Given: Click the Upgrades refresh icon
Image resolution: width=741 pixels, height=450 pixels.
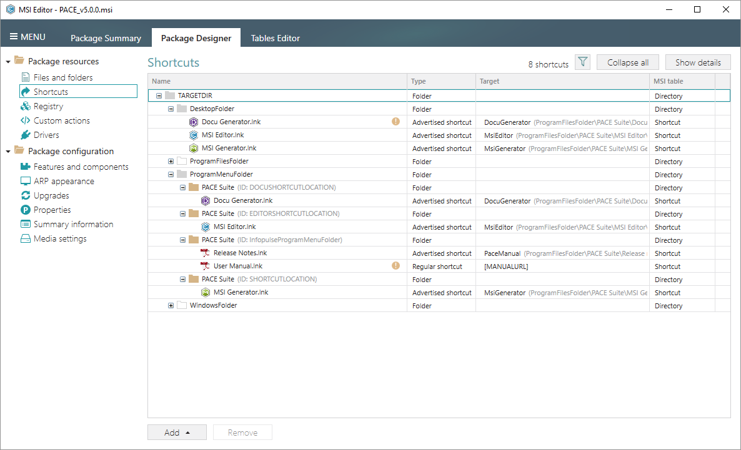Looking at the screenshot, I should pyautogui.click(x=26, y=195).
